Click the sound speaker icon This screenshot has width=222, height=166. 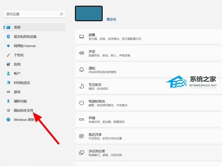[x=82, y=53]
